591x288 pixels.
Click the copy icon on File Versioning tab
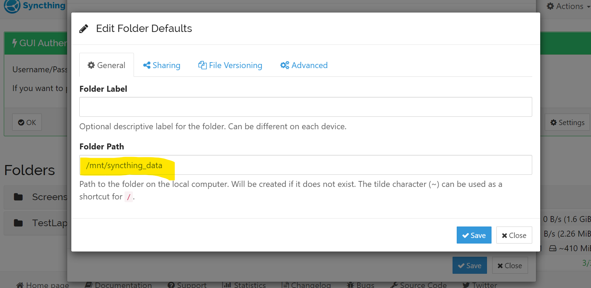(202, 65)
